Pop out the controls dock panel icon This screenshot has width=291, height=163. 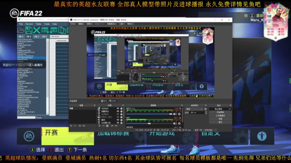(230, 105)
